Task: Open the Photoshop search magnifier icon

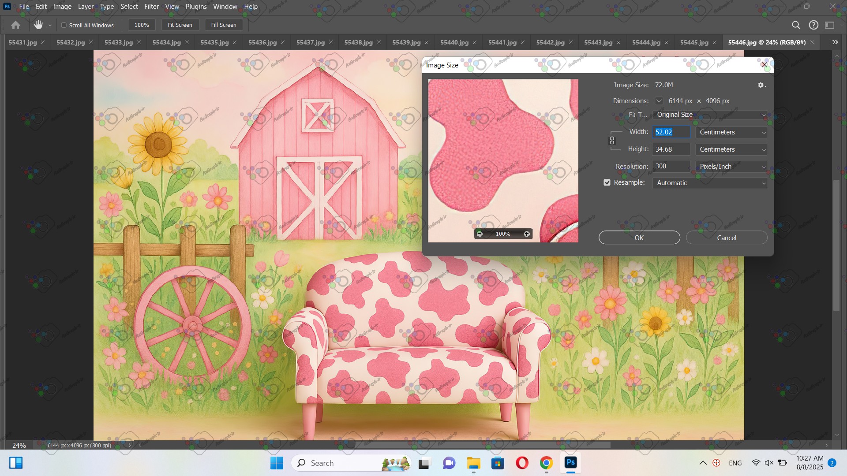Action: click(796, 25)
